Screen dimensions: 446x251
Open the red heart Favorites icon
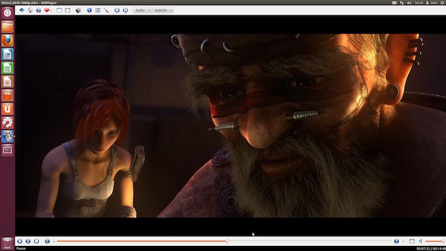pyautogui.click(x=47, y=10)
